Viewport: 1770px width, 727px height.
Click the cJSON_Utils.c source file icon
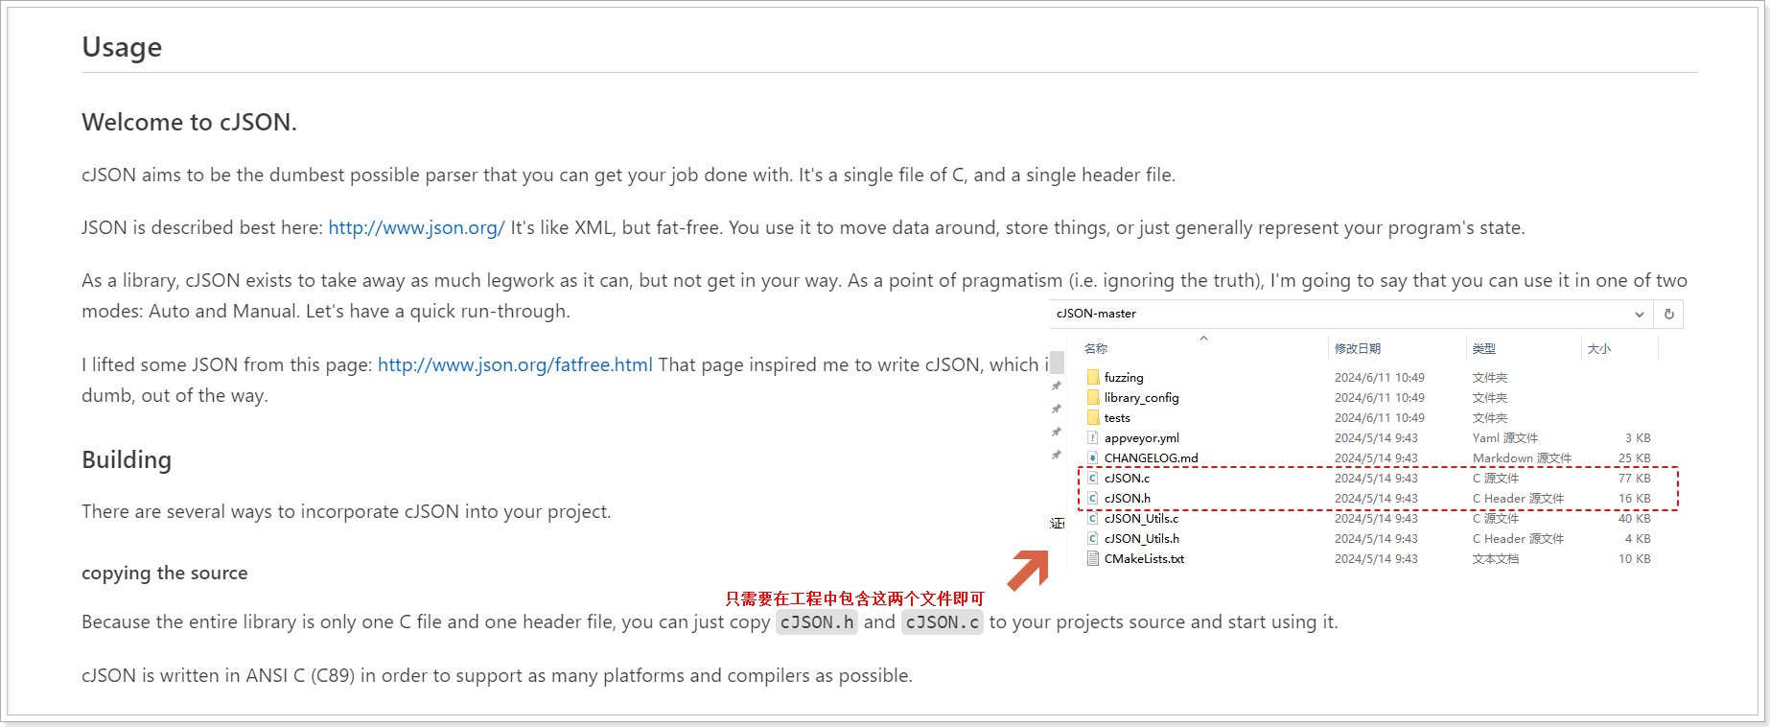pos(1093,518)
